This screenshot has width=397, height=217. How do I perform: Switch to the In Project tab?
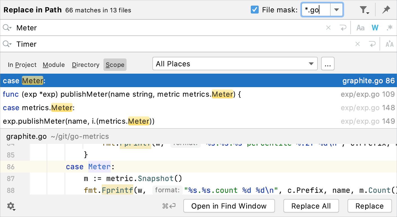(22, 65)
